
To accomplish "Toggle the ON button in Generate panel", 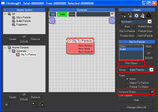I will (x=53, y=14).
